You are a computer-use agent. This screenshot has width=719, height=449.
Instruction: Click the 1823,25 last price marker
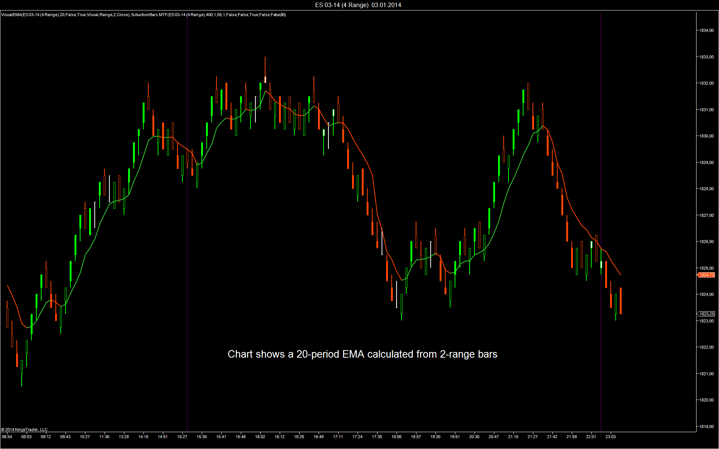[706, 314]
